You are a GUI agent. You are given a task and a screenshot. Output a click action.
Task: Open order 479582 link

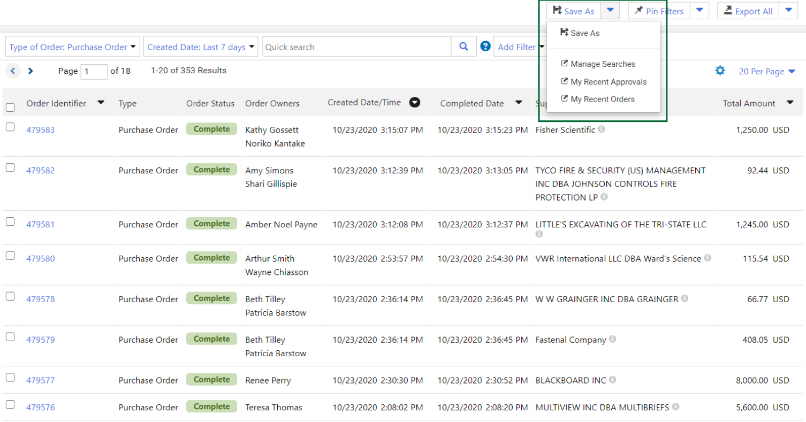41,171
